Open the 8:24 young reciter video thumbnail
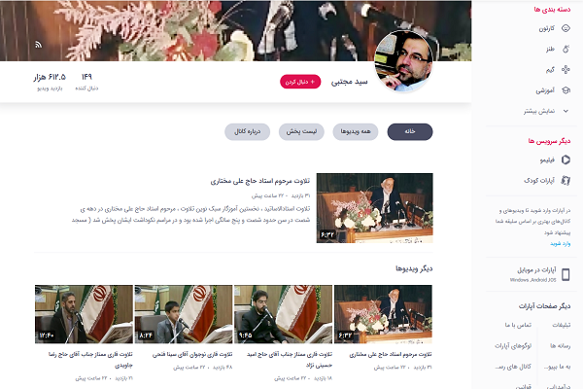583x389 pixels. coord(184,314)
